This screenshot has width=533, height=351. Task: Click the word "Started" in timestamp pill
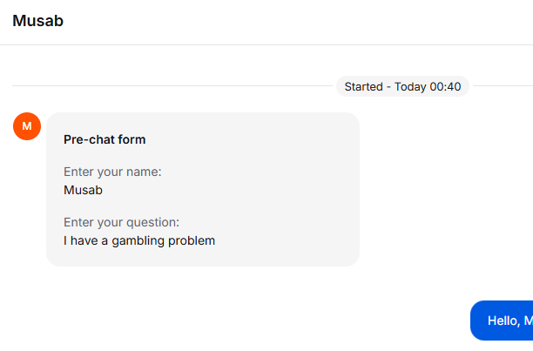click(x=364, y=86)
